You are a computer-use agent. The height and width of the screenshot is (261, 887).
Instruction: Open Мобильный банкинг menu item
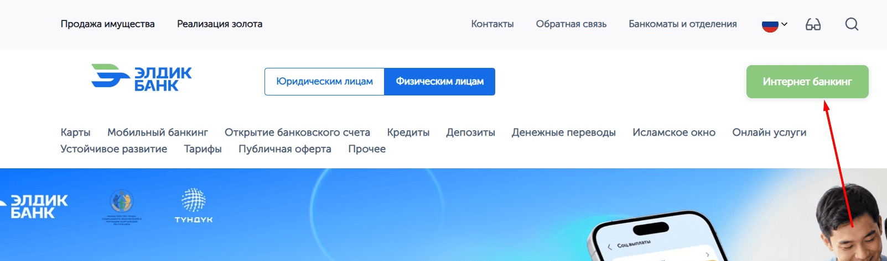coord(158,132)
